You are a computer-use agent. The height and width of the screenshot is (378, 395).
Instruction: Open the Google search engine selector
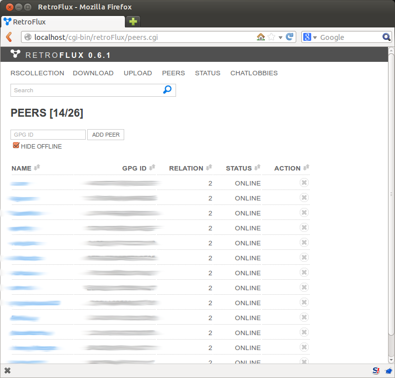coord(310,37)
